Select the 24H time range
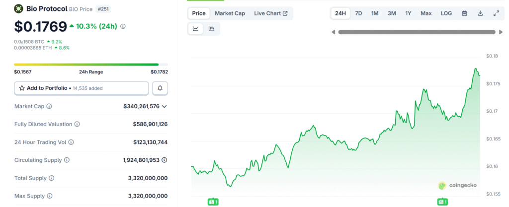This screenshot has height=207, width=509. click(340, 13)
